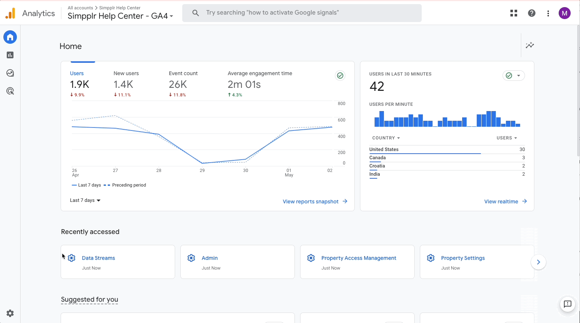The height and width of the screenshot is (323, 580).
Task: Click All accounts in the breadcrumb
Action: point(80,7)
